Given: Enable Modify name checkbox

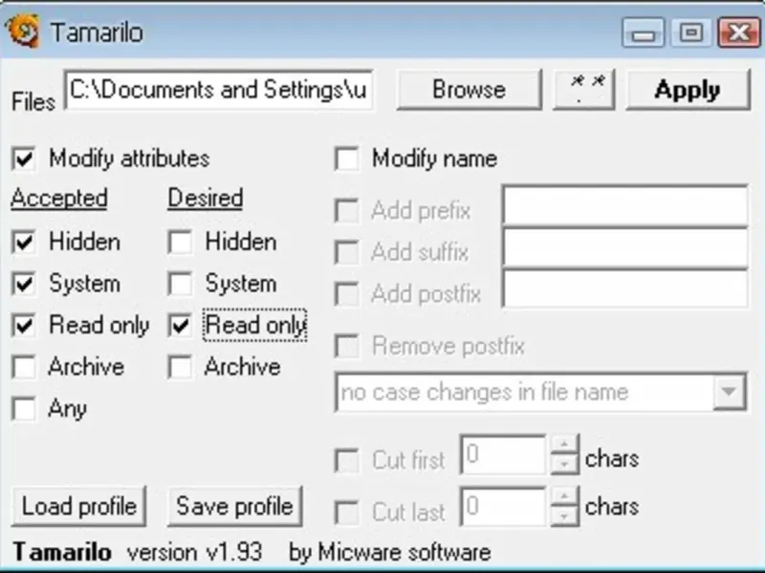Looking at the screenshot, I should 346,159.
